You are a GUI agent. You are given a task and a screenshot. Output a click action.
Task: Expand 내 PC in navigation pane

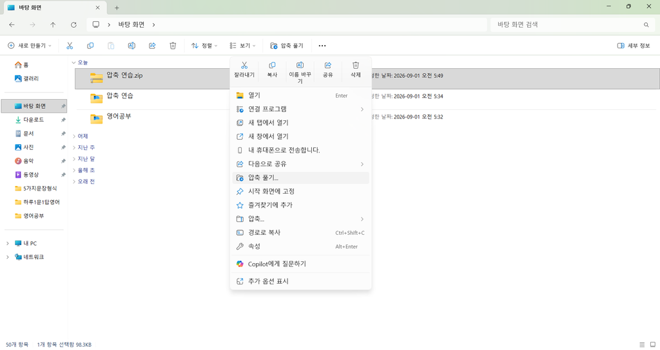(x=8, y=243)
